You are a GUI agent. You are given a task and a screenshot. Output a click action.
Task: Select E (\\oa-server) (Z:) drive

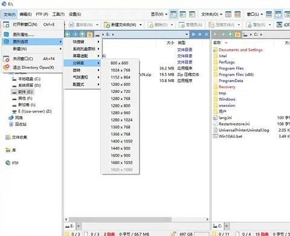click(x=32, y=111)
